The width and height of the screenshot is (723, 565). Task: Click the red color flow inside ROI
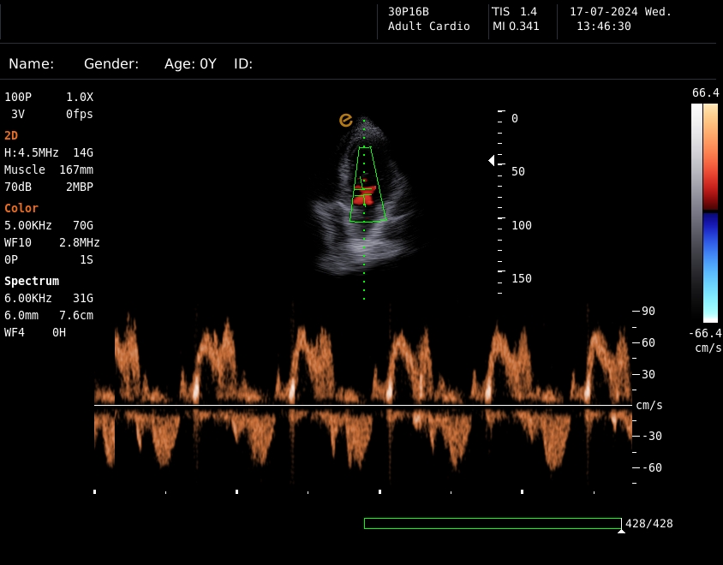point(365,198)
